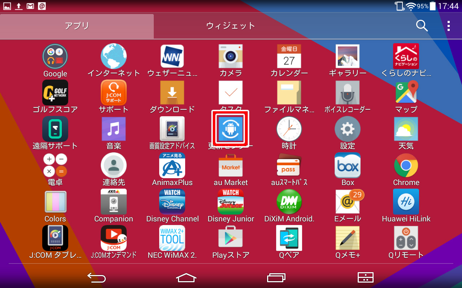Tap the 17:44 clock in status bar
This screenshot has height=288, width=462.
(449, 6)
